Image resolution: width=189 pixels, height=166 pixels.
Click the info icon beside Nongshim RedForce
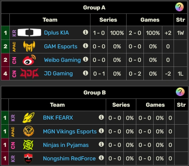[x=101, y=158]
